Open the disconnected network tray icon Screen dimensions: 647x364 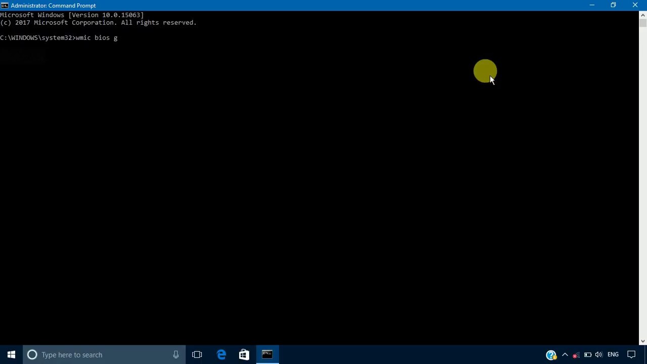(576, 355)
